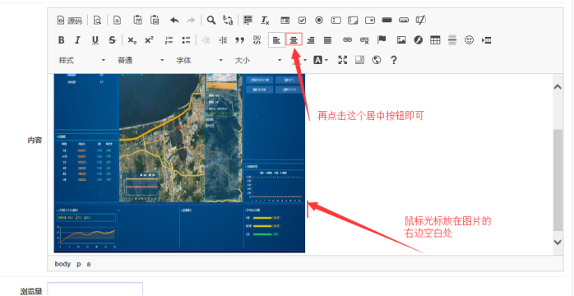Toggle 源码 source view
The image size is (574, 296).
pos(70,21)
